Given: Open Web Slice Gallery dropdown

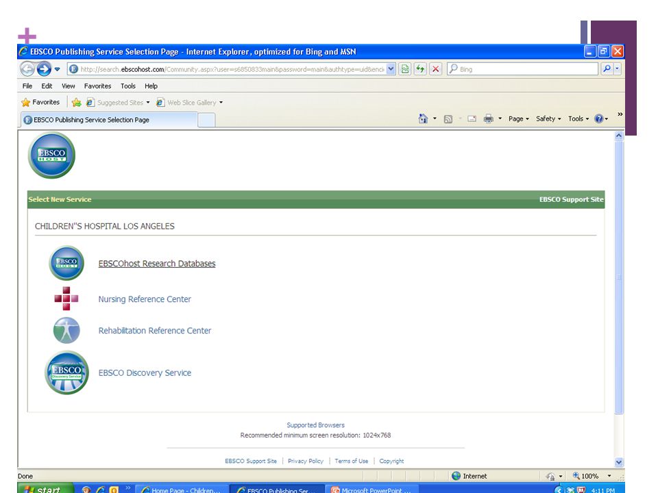Looking at the screenshot, I should [x=189, y=102].
